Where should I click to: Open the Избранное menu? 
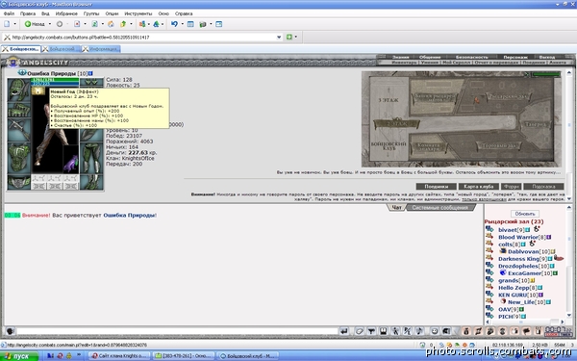[66, 13]
